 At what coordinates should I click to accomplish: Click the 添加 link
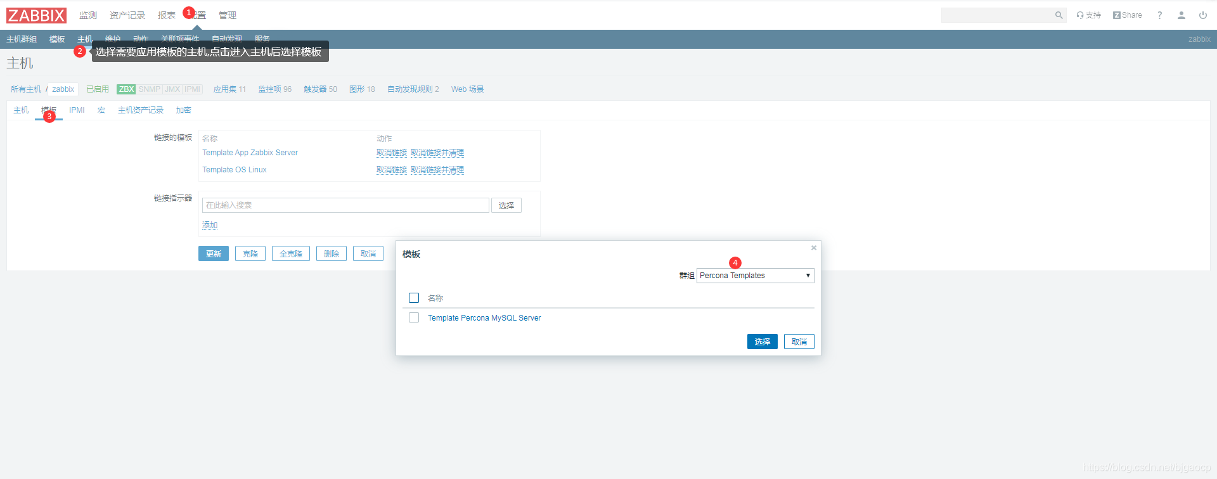coord(210,225)
